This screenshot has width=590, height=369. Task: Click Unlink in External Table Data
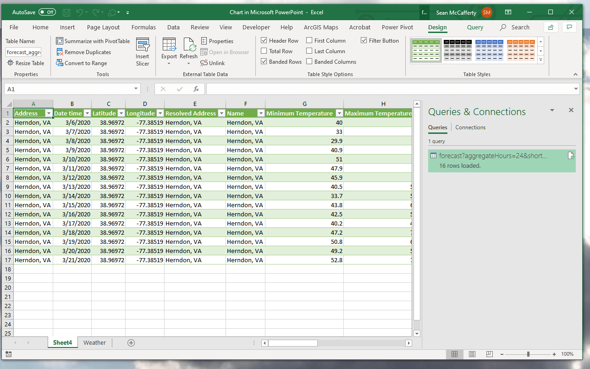213,63
